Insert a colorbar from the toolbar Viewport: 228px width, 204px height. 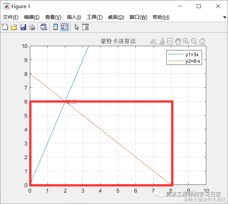(56, 27)
